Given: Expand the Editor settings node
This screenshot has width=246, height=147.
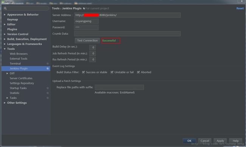Looking at the screenshot, I should coord(5,24).
